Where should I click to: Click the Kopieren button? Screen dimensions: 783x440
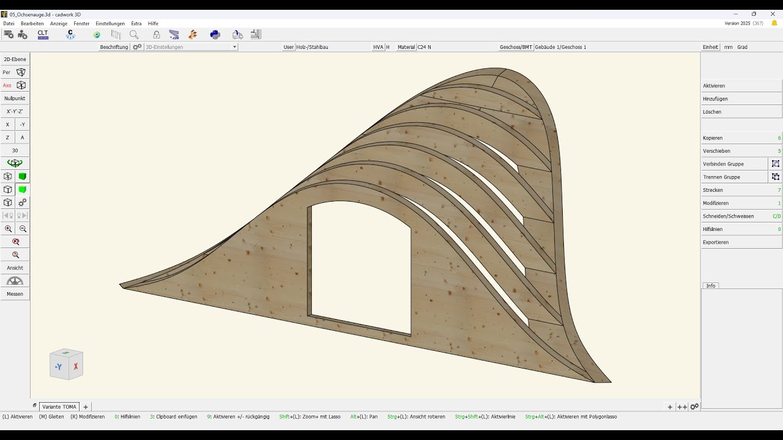coord(741,138)
